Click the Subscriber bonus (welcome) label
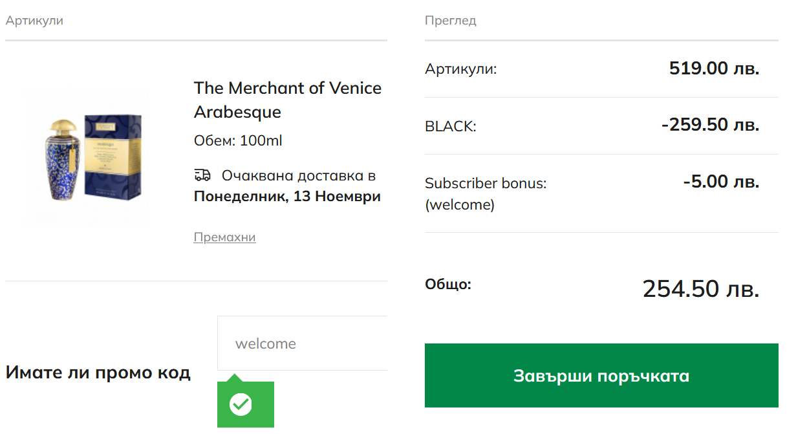The height and width of the screenshot is (434, 796). click(x=485, y=193)
